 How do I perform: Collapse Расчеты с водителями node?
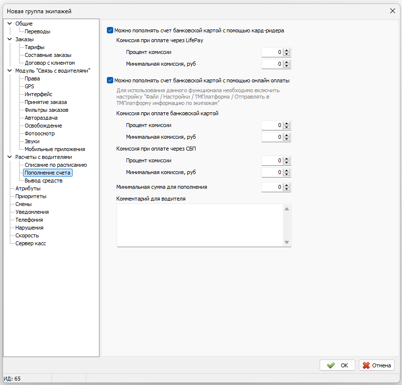point(10,157)
